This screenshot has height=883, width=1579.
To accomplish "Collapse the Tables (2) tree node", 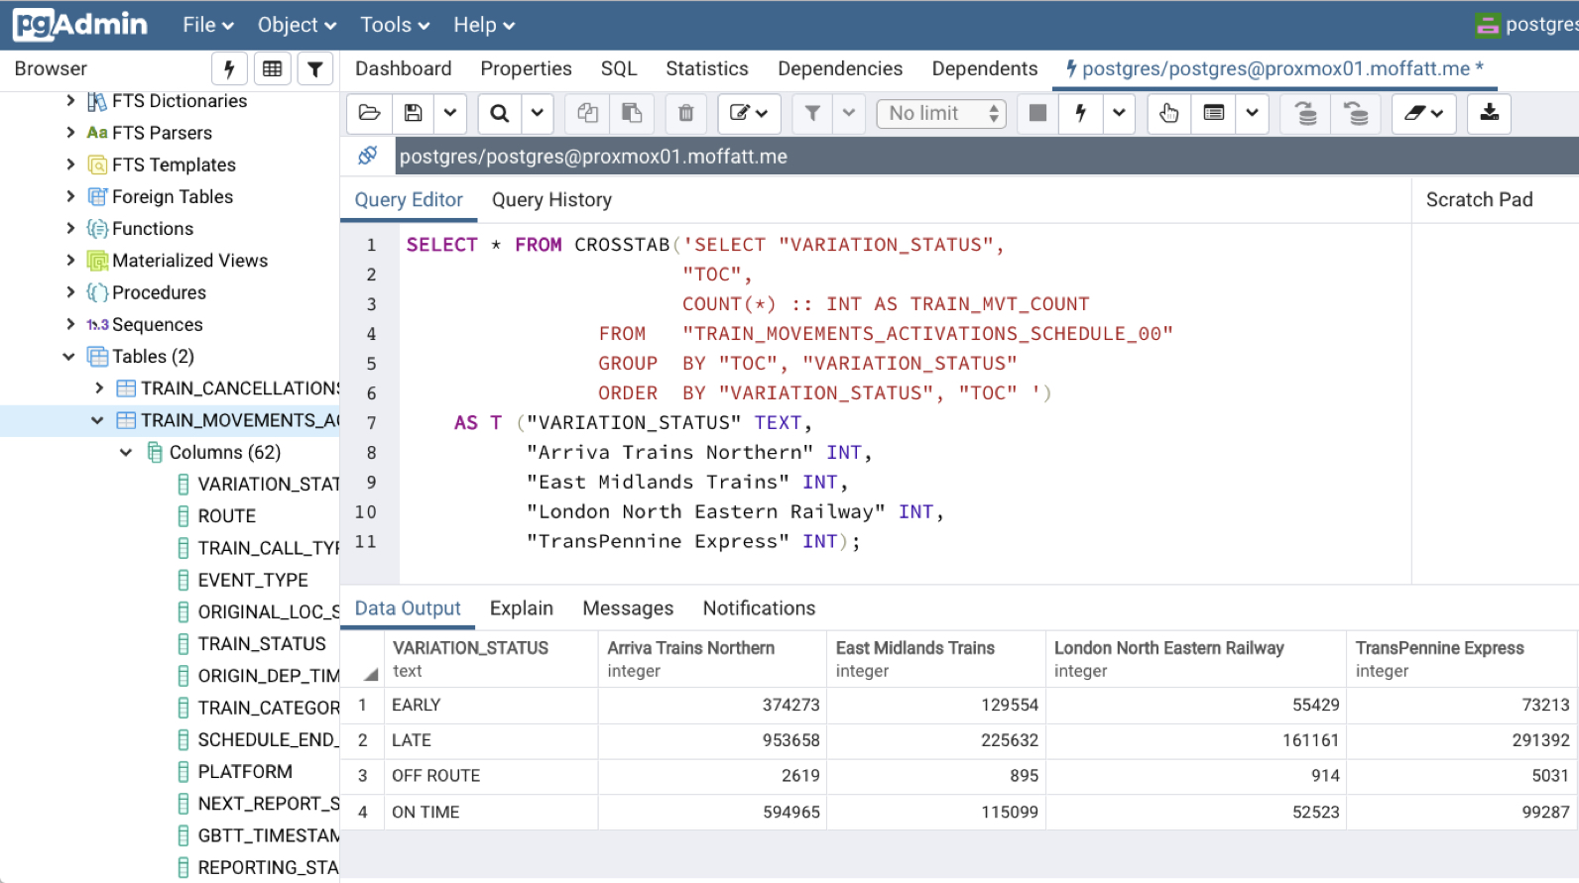I will [x=68, y=356].
